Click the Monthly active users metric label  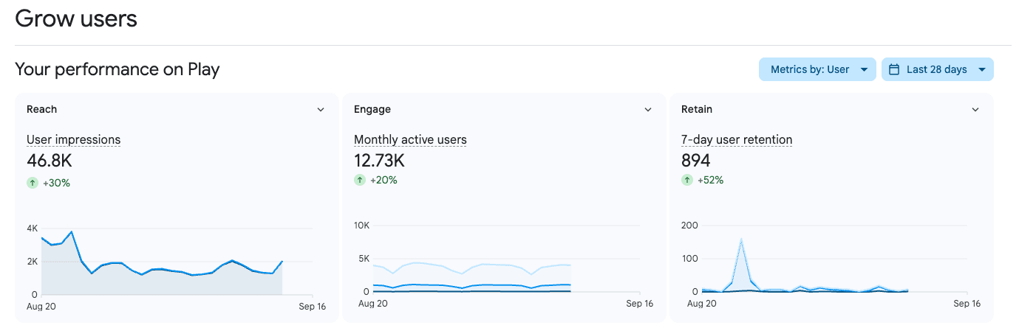(x=410, y=140)
